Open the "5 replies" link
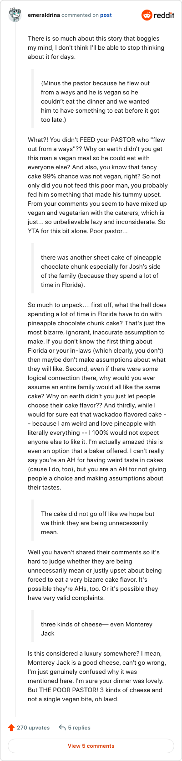 coord(79,728)
